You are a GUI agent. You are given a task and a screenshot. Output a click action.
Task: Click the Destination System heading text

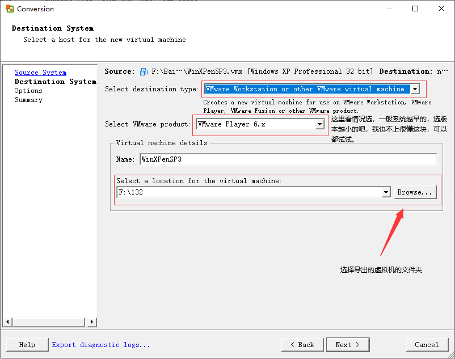click(53, 28)
